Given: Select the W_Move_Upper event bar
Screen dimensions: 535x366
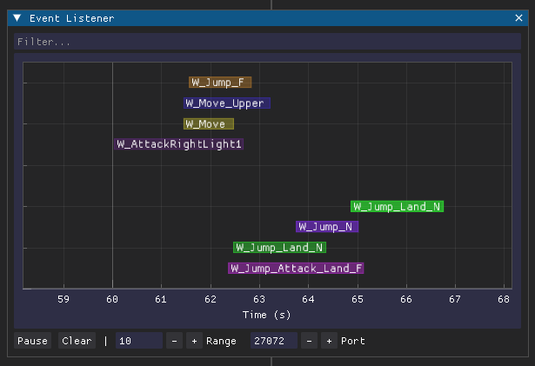Looking at the screenshot, I should point(227,103).
